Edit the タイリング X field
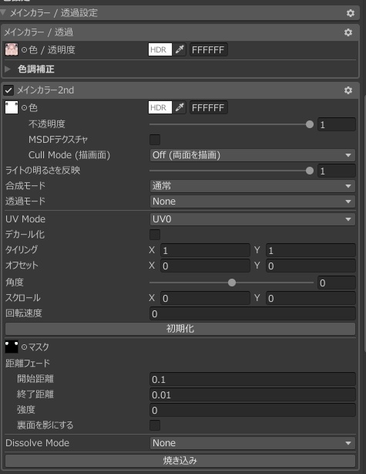The image size is (366, 474). pyautogui.click(x=205, y=250)
